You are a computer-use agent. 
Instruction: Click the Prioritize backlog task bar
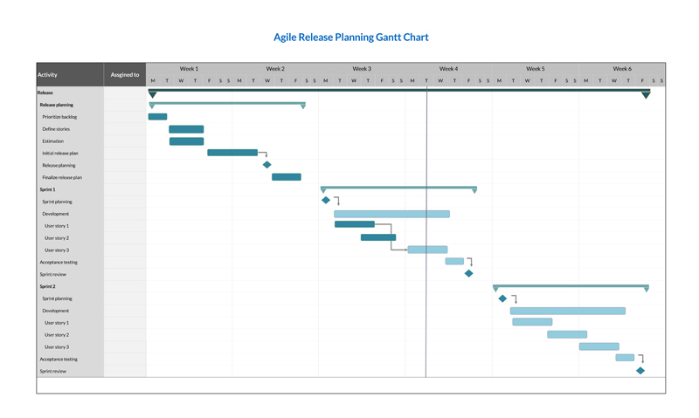point(157,117)
